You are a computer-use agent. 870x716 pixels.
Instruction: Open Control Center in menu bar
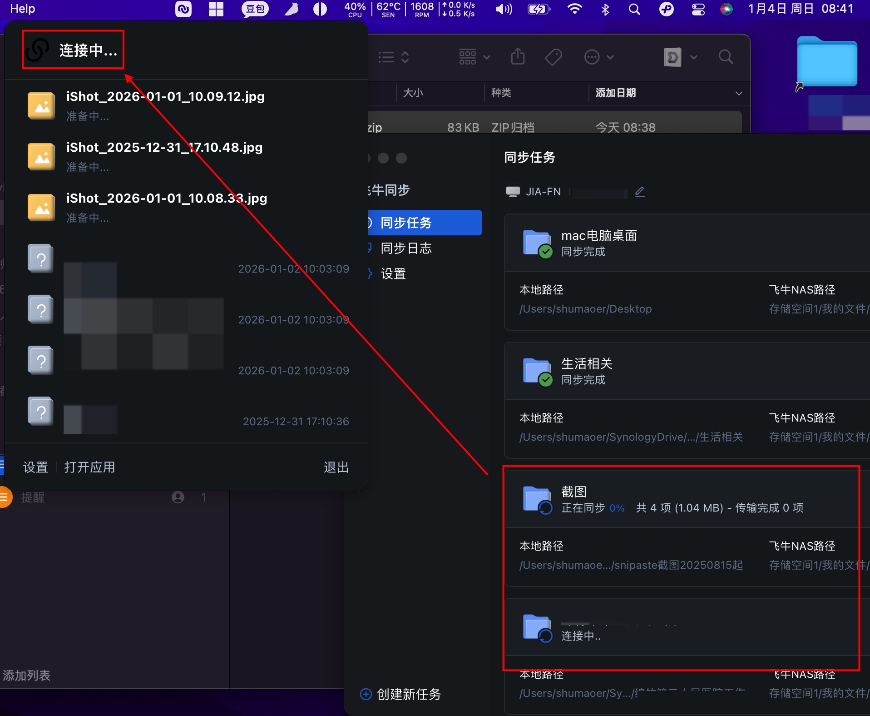[x=698, y=9]
